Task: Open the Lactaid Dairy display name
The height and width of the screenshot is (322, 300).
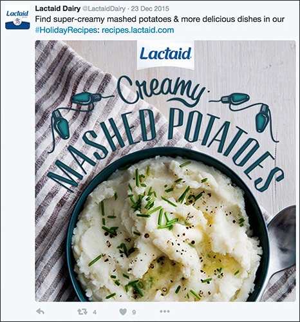Action: tap(58, 8)
